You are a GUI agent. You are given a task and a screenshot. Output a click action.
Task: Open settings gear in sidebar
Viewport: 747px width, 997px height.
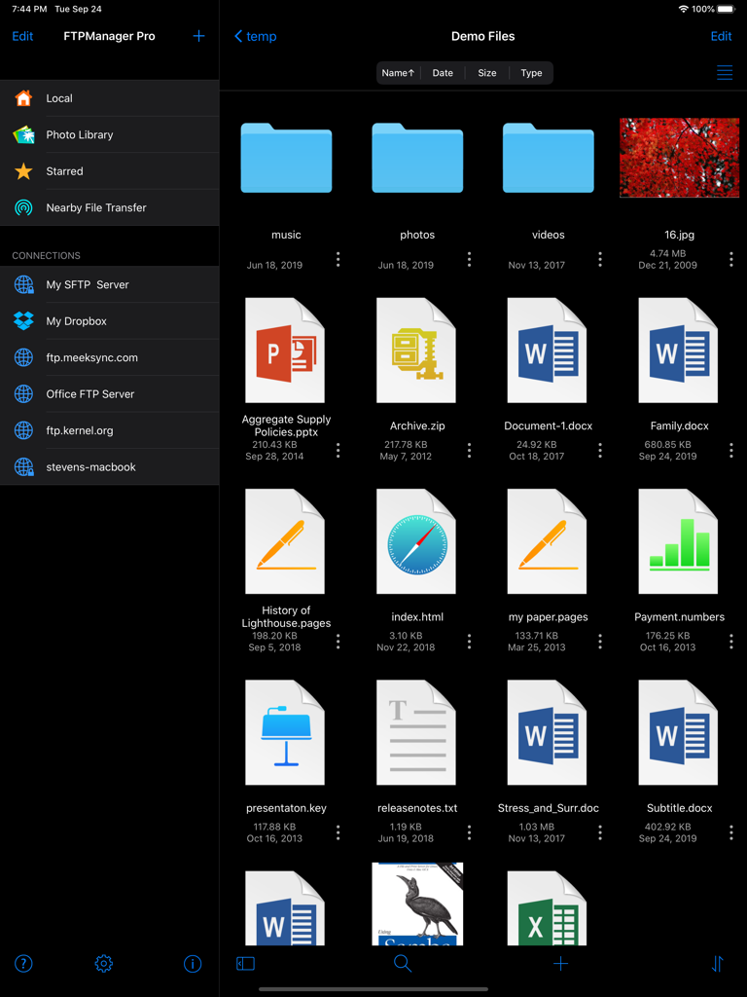[104, 964]
